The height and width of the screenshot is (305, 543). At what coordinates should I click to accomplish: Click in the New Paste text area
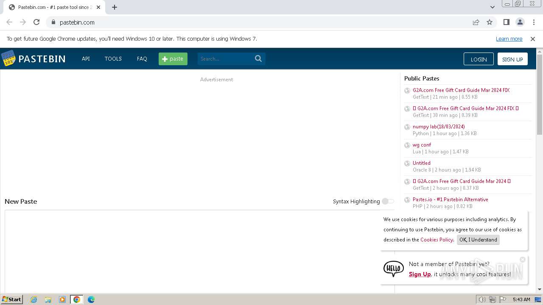[199, 251]
